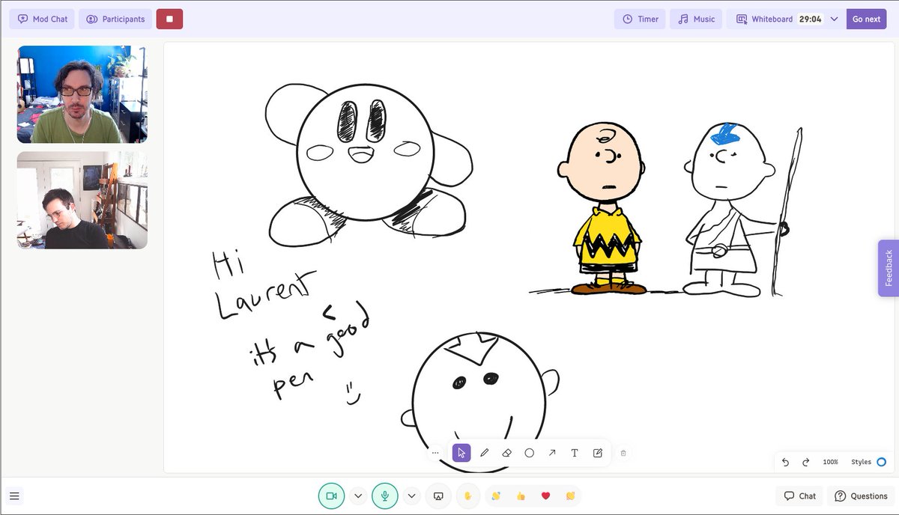Open the Timer tool
This screenshot has height=515, width=899.
[640, 19]
